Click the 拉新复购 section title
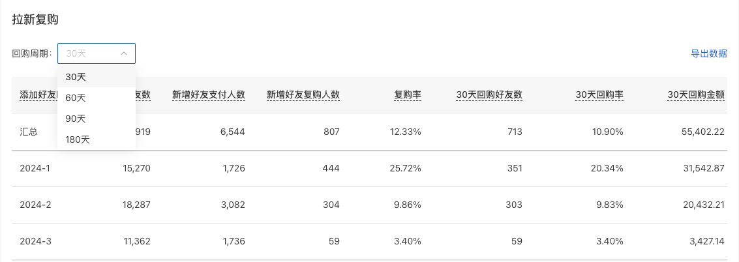The height and width of the screenshot is (262, 739). tap(35, 20)
